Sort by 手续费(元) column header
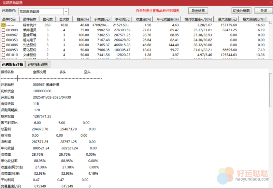 coord(101,19)
